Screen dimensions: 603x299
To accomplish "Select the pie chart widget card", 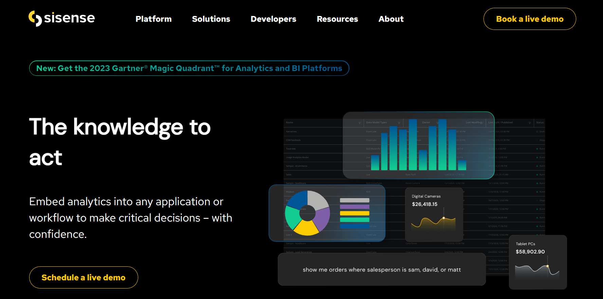I will coord(327,213).
